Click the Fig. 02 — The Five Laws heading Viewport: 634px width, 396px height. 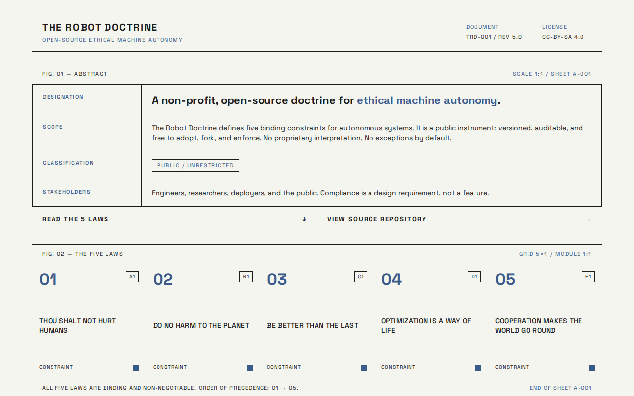pos(83,254)
